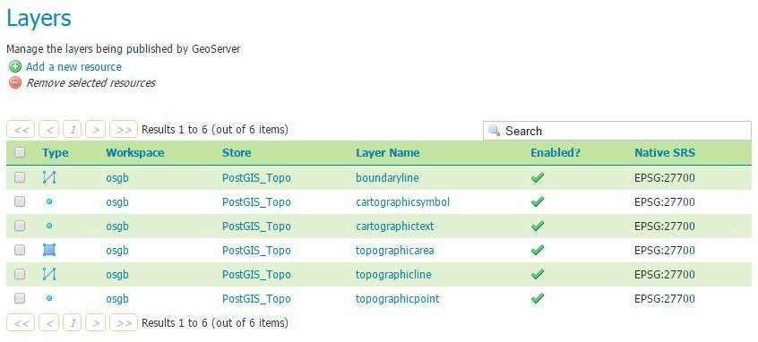Viewport: 758px width, 342px height.
Task: Sort table by Store column header
Action: click(x=237, y=152)
